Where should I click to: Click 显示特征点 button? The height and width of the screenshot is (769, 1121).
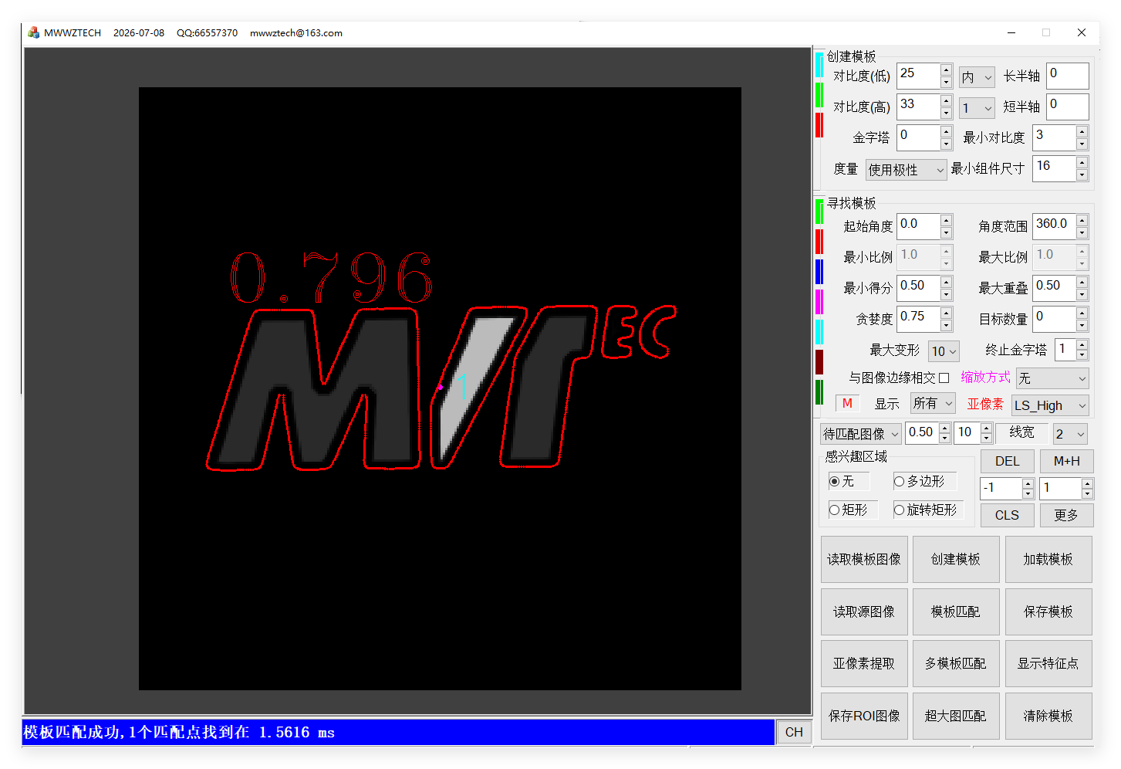point(1048,663)
